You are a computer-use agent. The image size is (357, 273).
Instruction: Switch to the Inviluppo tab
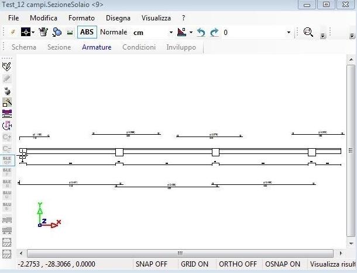click(181, 47)
